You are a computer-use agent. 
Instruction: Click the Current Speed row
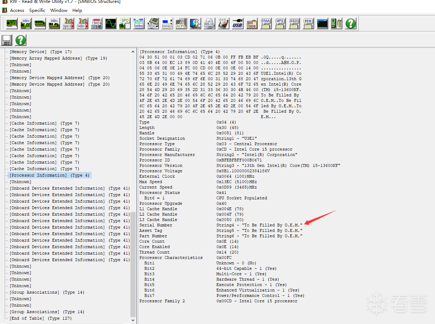point(198,187)
